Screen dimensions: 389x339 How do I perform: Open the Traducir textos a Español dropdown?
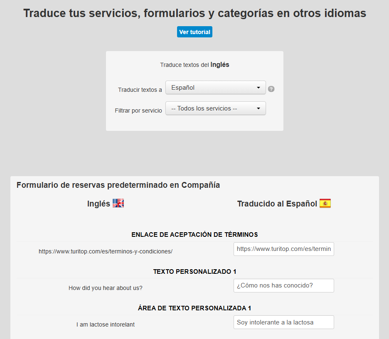click(216, 88)
